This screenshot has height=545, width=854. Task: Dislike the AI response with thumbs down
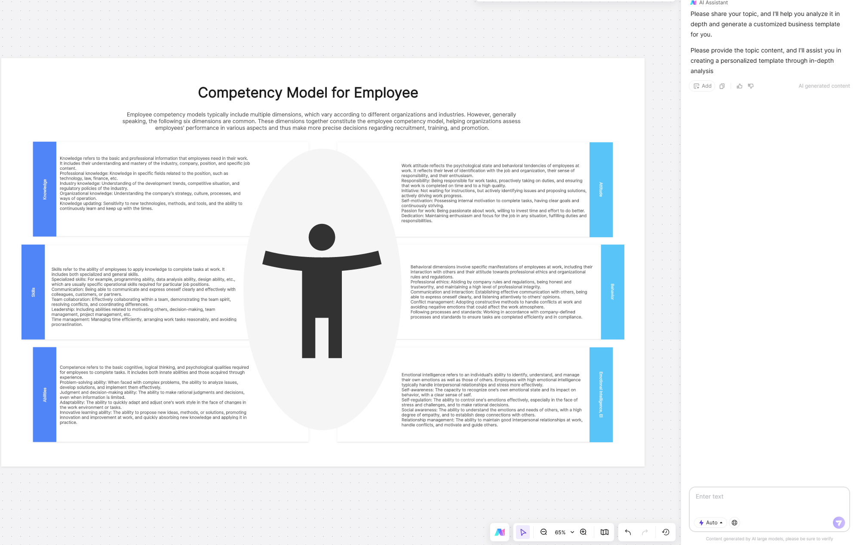coord(751,86)
